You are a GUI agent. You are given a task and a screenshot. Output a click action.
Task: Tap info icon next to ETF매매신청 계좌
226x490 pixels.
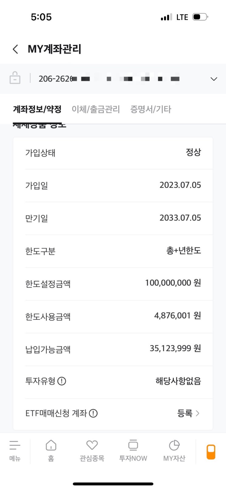click(x=93, y=413)
